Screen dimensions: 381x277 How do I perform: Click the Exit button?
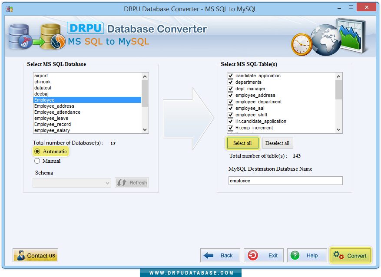pyautogui.click(x=264, y=255)
